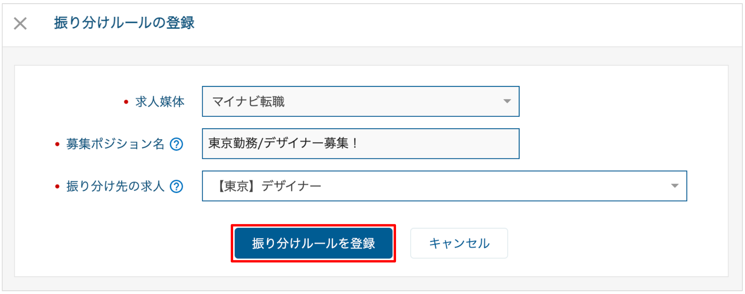The height and width of the screenshot is (294, 745).
Task: Close the 振り分けルールの登録 dialog with X
Action: [20, 24]
